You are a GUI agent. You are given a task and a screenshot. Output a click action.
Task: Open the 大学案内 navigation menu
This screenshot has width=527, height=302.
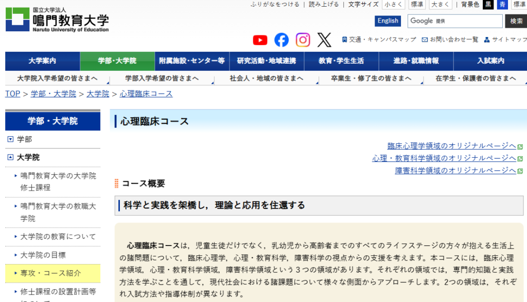pyautogui.click(x=41, y=61)
